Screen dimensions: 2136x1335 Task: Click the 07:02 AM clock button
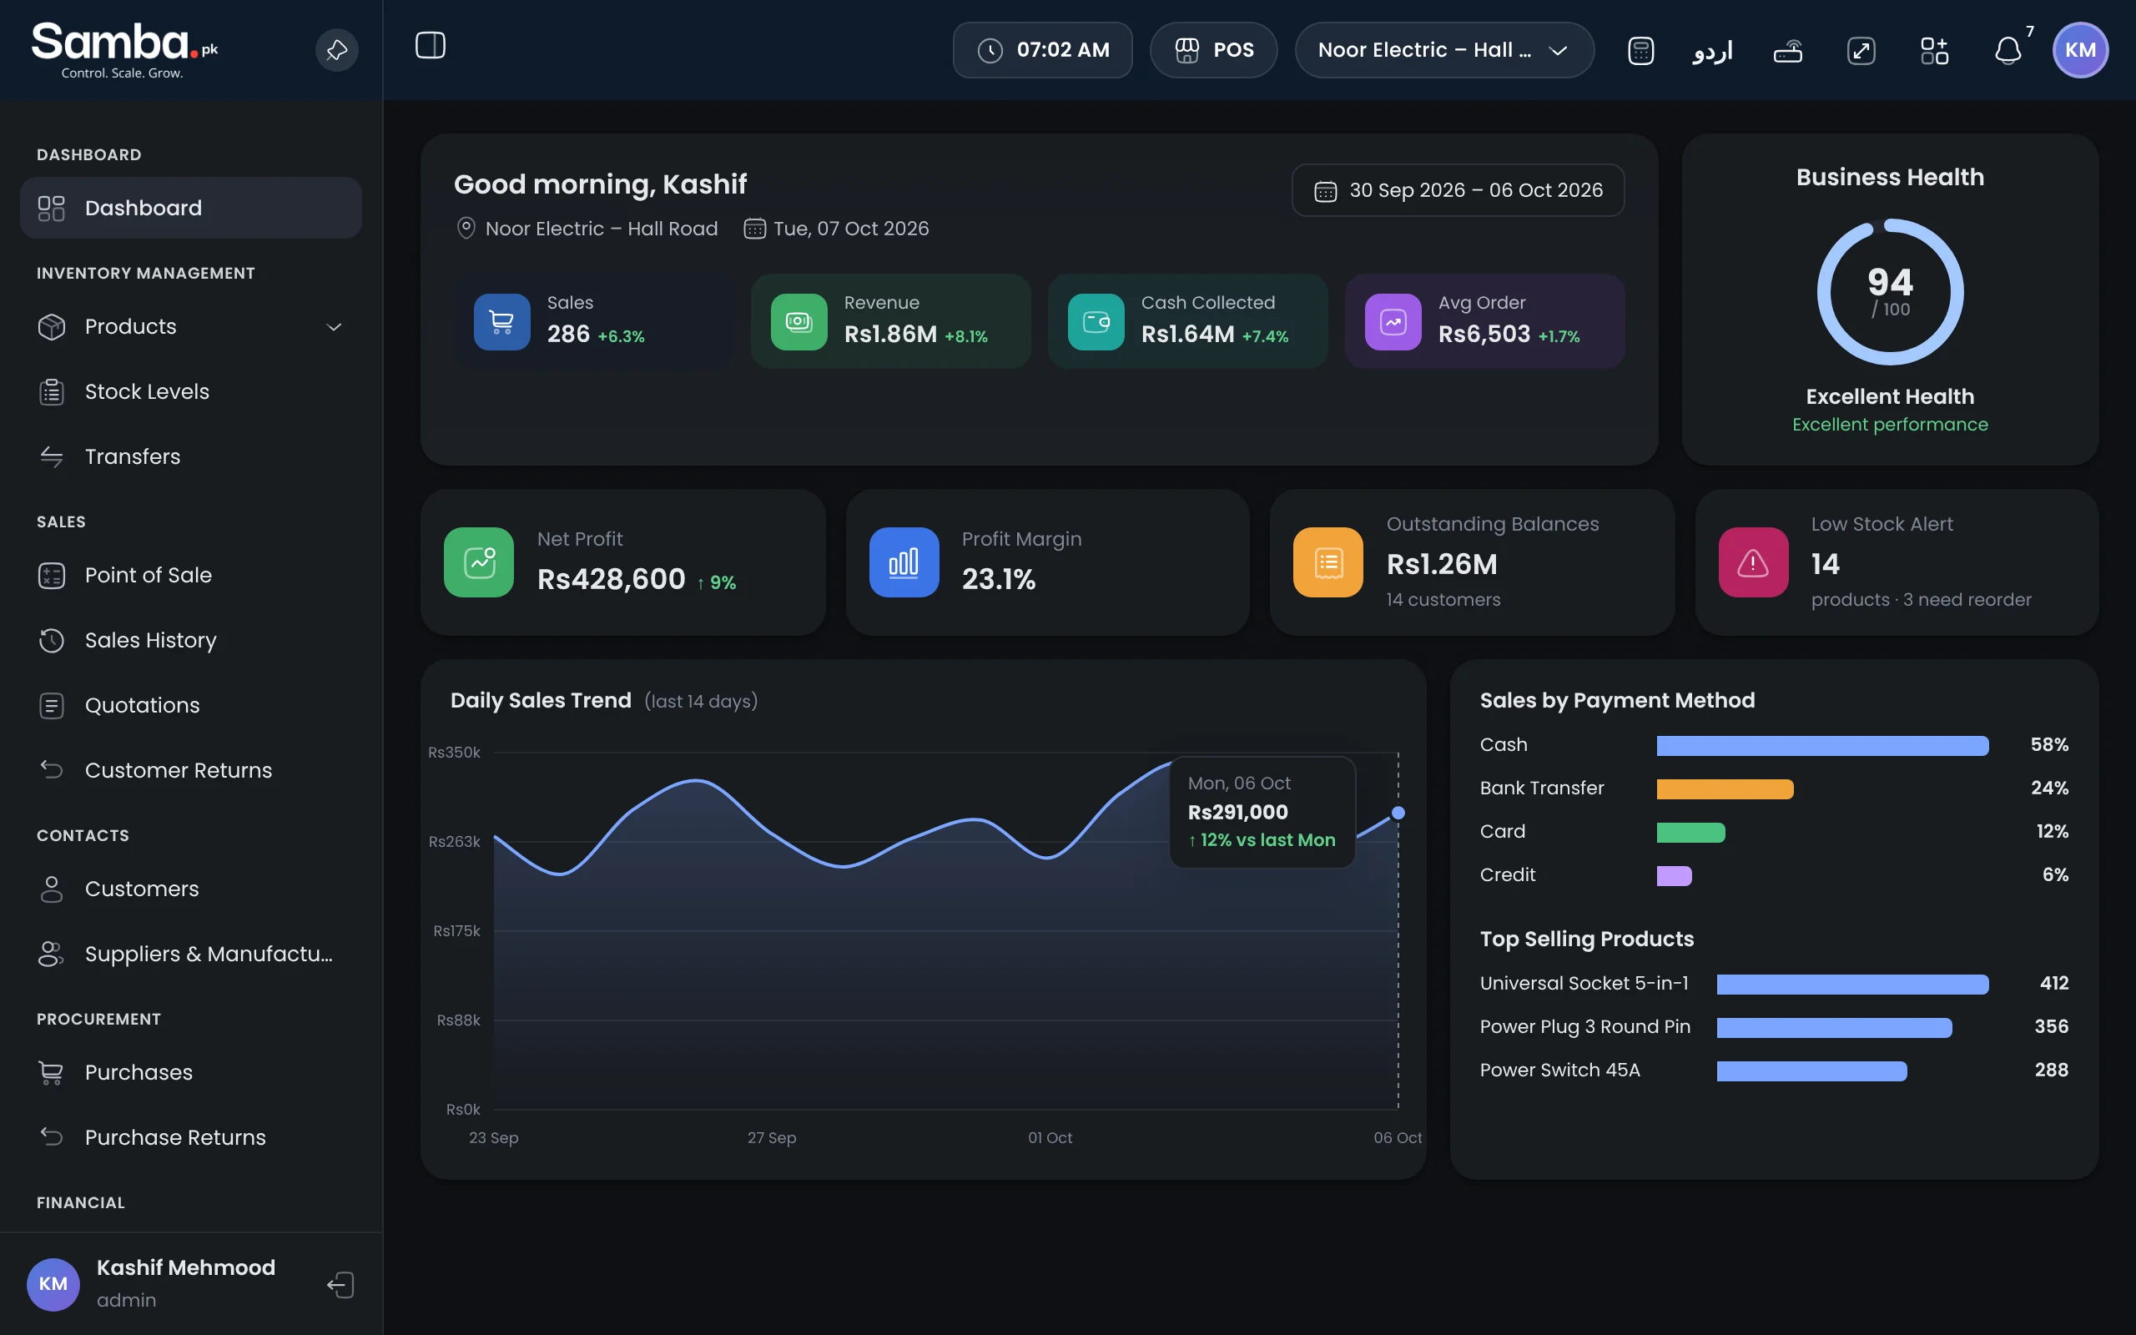pyautogui.click(x=1042, y=50)
